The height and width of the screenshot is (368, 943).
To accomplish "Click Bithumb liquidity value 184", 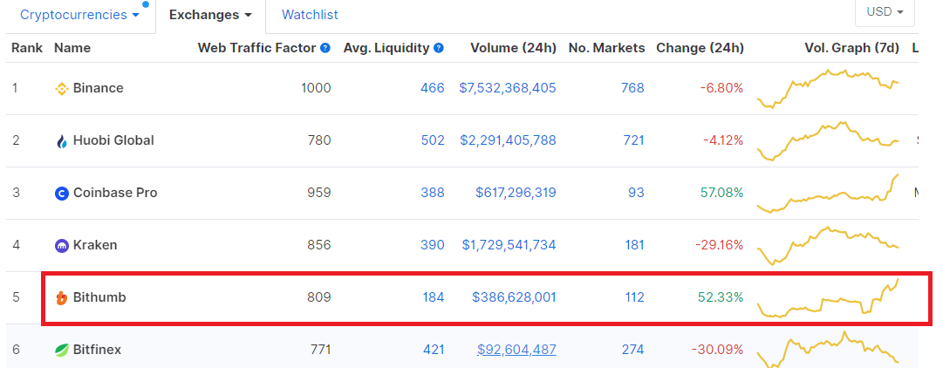I will 433,297.
